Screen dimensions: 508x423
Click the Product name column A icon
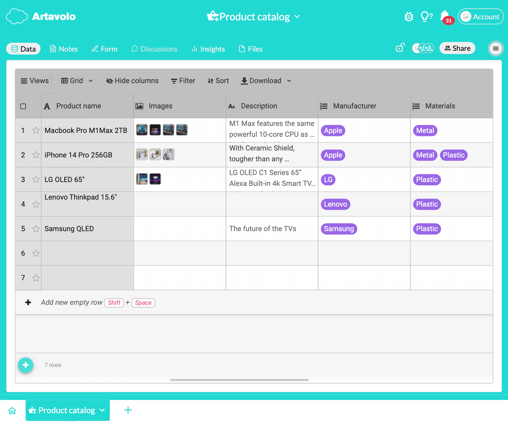click(47, 106)
